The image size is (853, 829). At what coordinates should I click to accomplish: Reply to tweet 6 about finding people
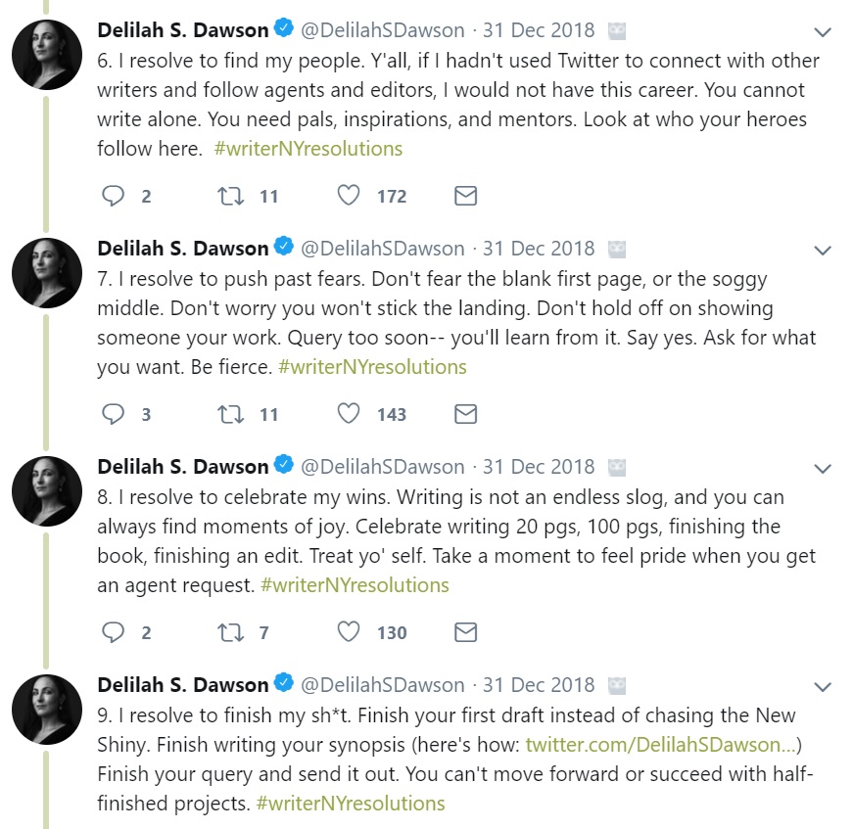tap(115, 197)
